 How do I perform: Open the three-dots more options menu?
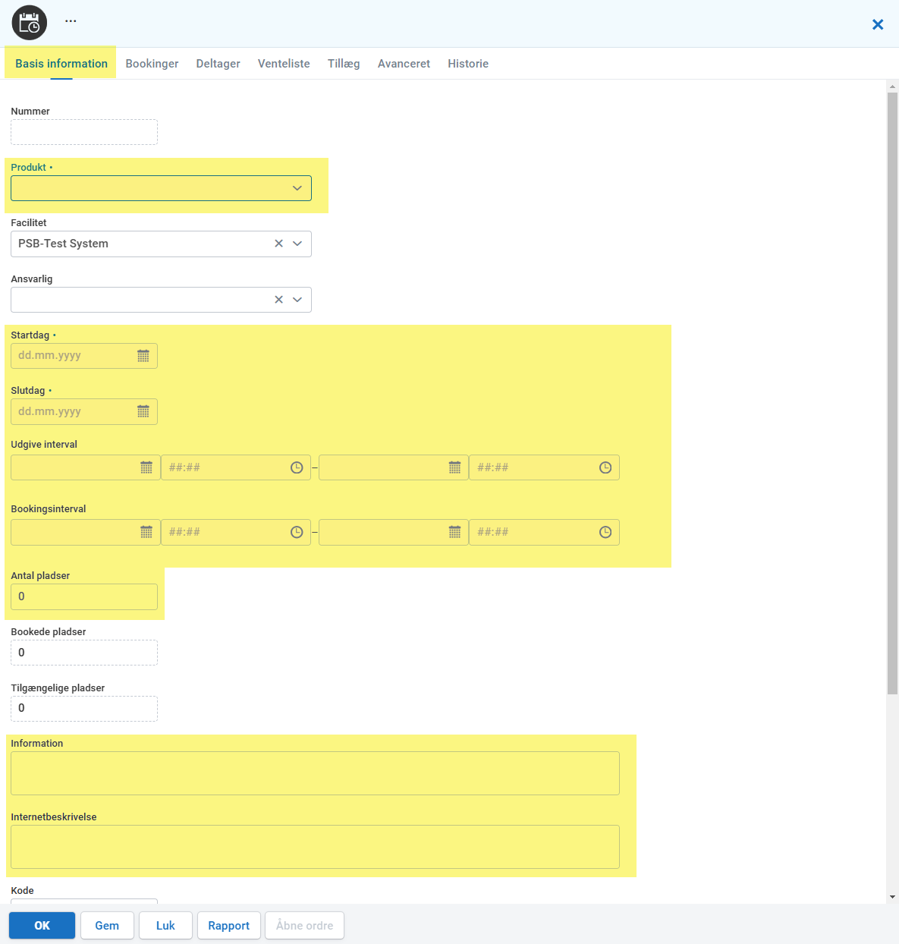pyautogui.click(x=71, y=21)
